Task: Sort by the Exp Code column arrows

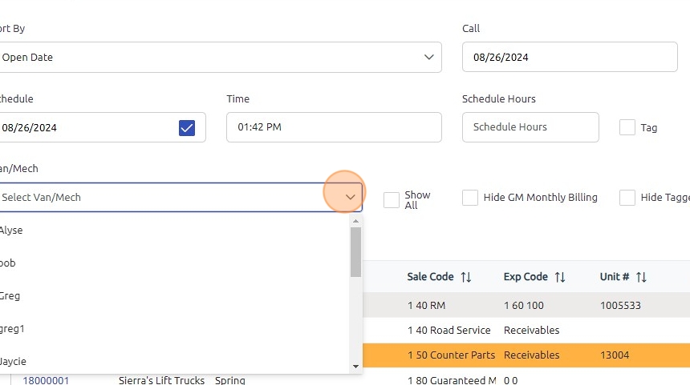Action: [560, 277]
